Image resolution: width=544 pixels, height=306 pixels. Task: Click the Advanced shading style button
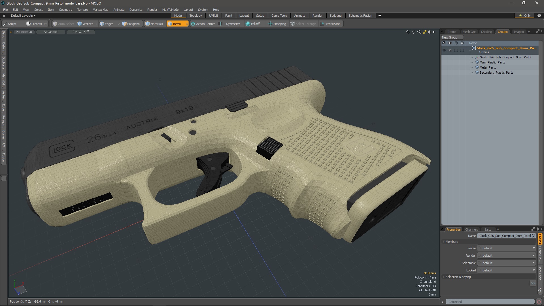pos(50,32)
